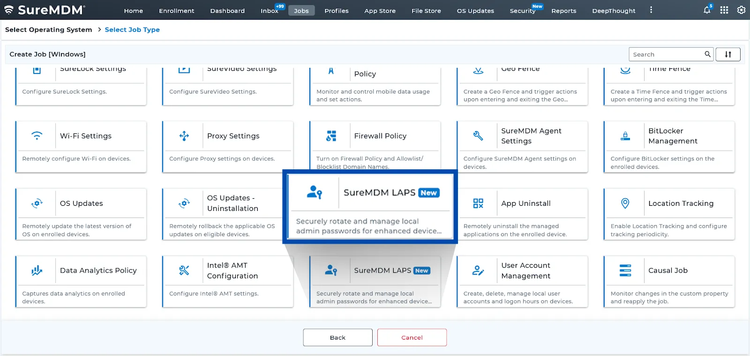Open the Profiles tab
The height and width of the screenshot is (356, 750).
pyautogui.click(x=337, y=11)
